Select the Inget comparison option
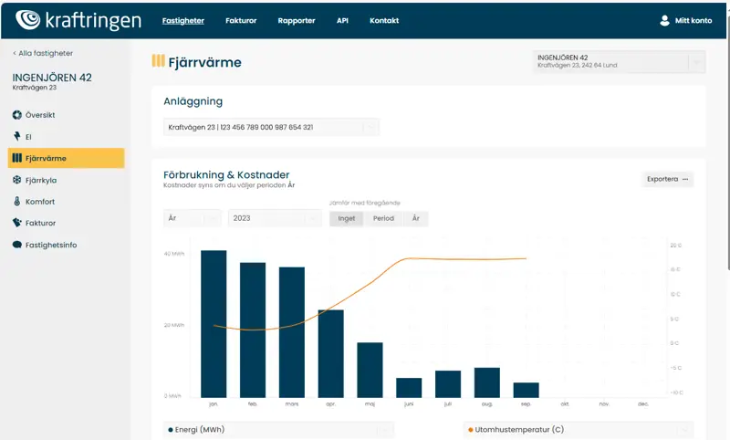This screenshot has width=730, height=440. [347, 218]
